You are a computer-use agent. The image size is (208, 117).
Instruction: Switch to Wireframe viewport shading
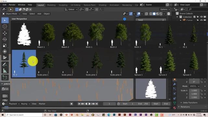151,14
